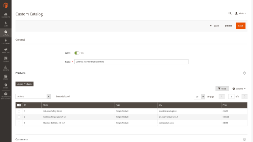
Task: Open the Filters panel
Action: pos(222,89)
